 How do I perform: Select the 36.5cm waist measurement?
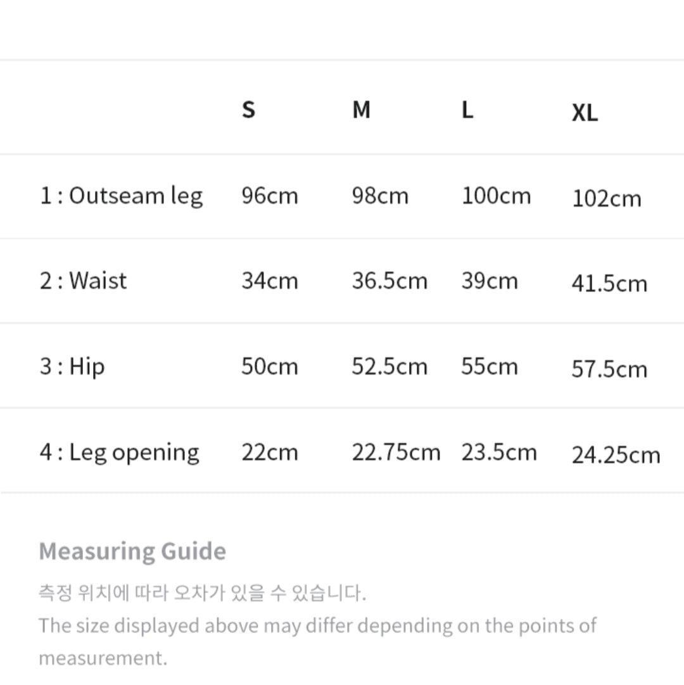tap(389, 281)
